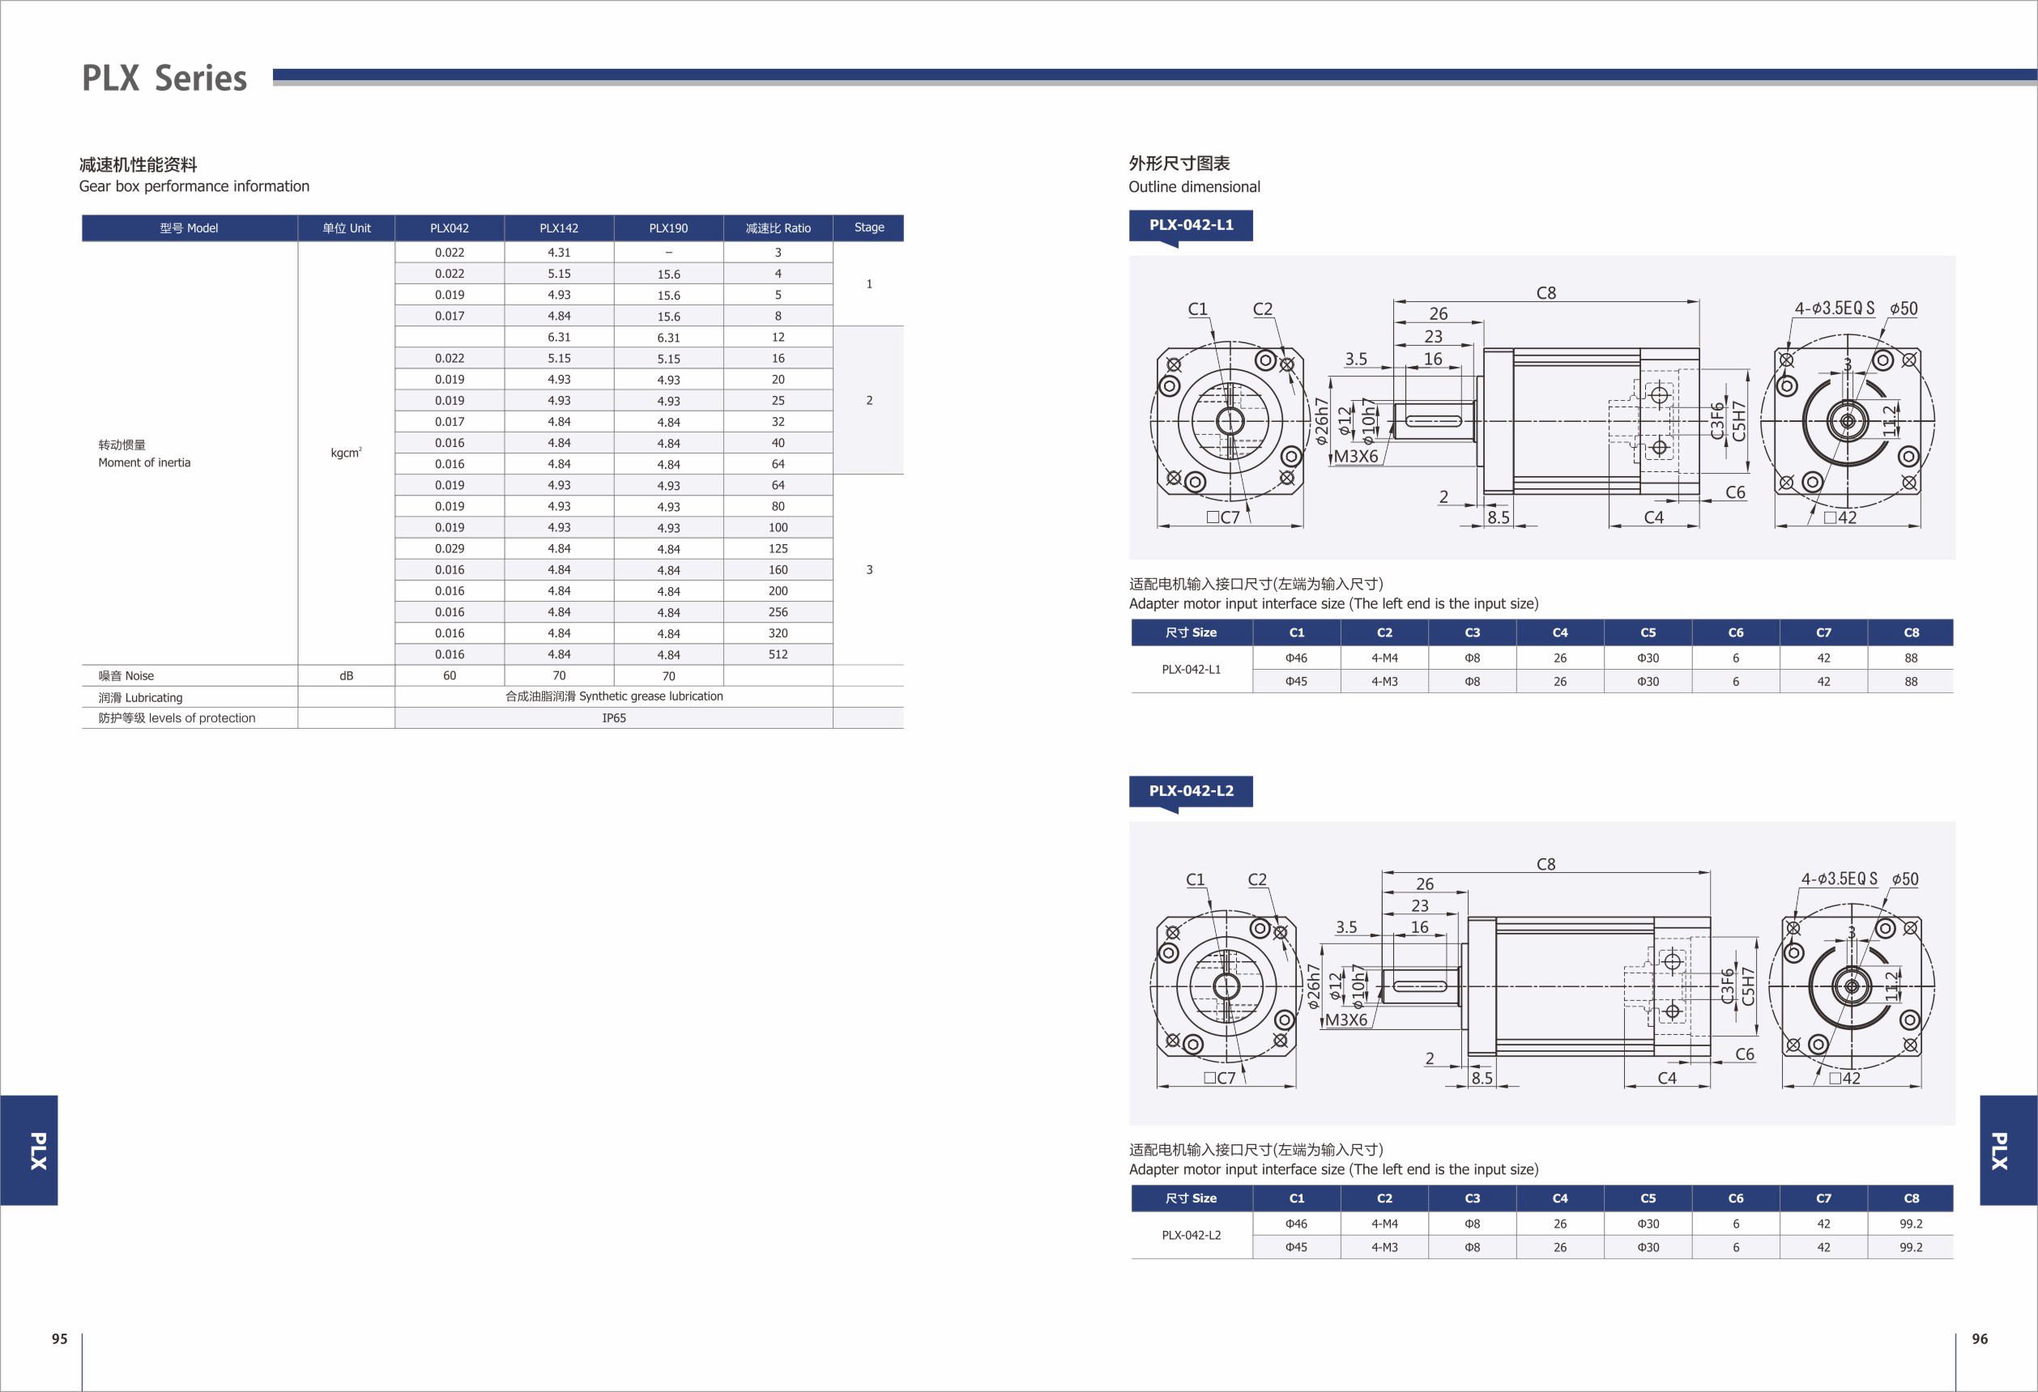
Task: Click the PLX142 column header
Action: coord(559,228)
